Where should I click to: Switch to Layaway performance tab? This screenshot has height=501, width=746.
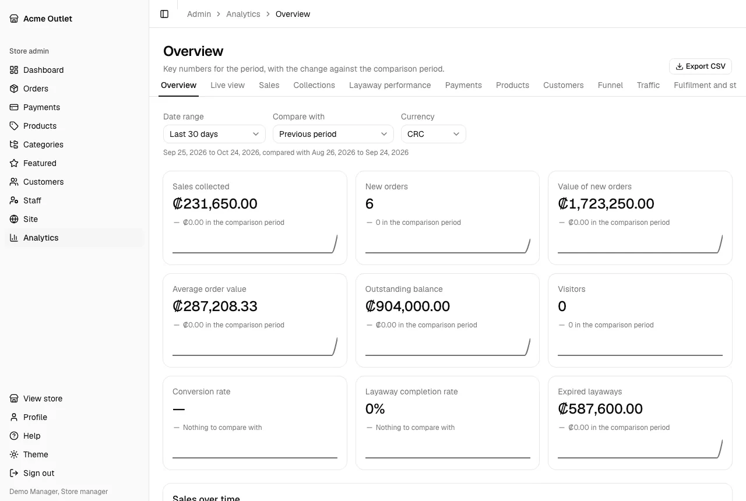tap(390, 85)
